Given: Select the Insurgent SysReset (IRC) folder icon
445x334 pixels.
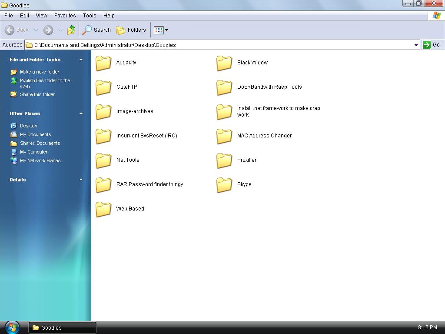Looking at the screenshot, I should coord(103,136).
